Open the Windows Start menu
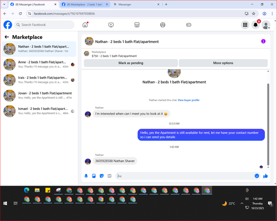277x221 pixels. point(5,203)
